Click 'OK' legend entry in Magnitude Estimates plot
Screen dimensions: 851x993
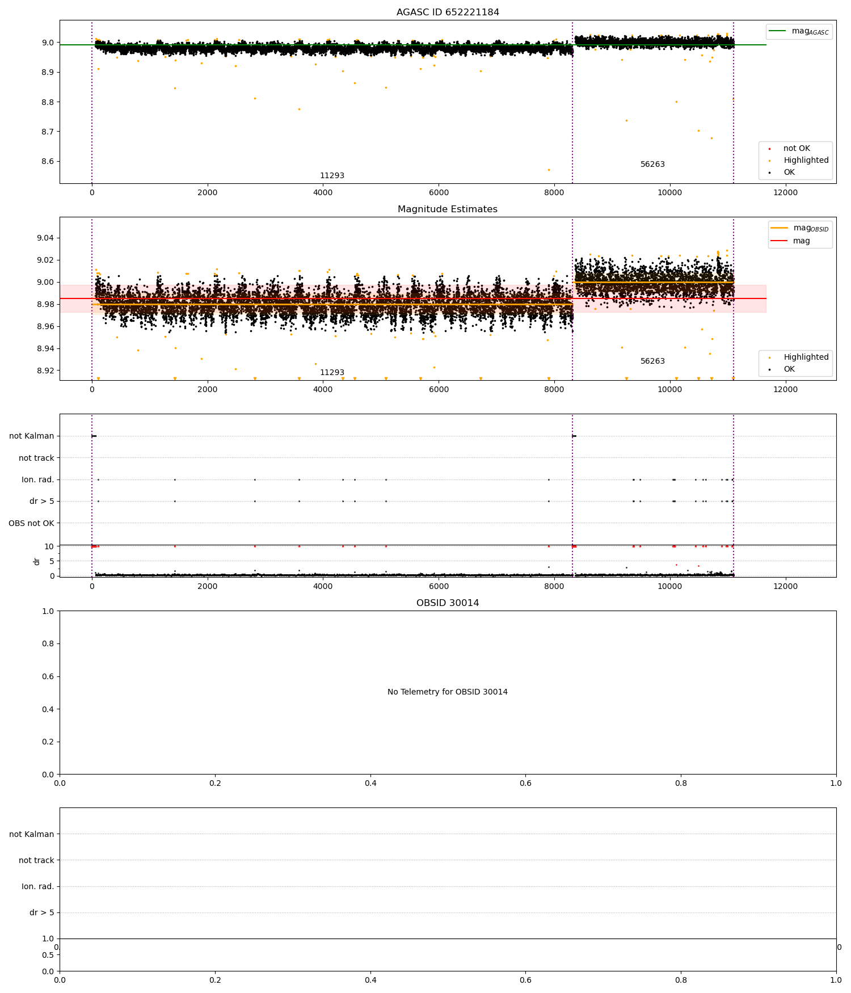(x=789, y=369)
